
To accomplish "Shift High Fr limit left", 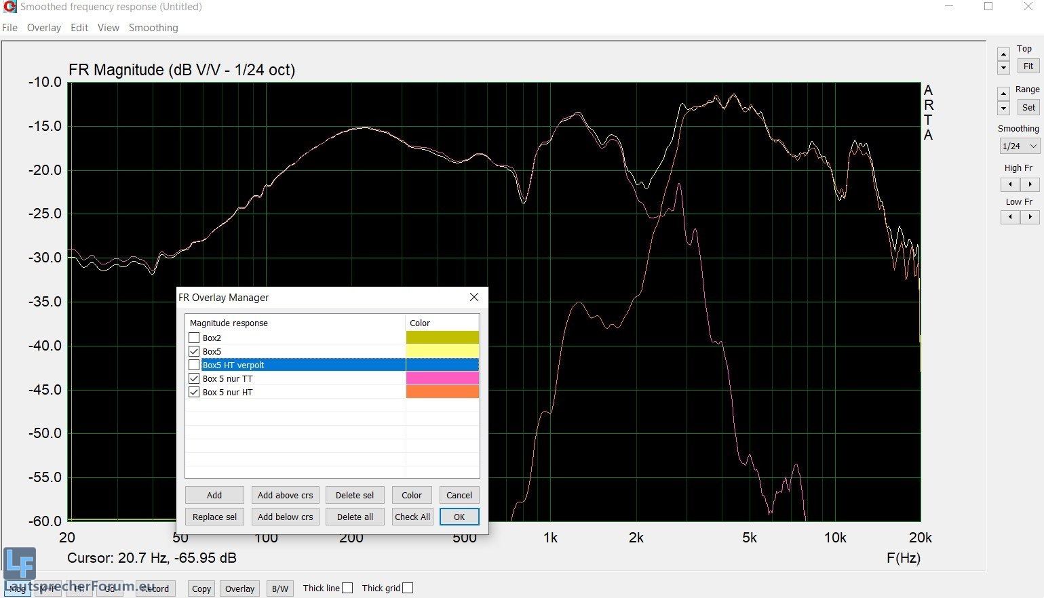I will (1010, 184).
